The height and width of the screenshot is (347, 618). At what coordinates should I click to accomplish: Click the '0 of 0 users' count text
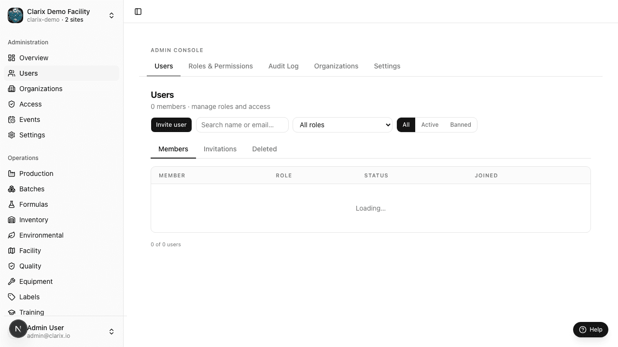pos(166,244)
